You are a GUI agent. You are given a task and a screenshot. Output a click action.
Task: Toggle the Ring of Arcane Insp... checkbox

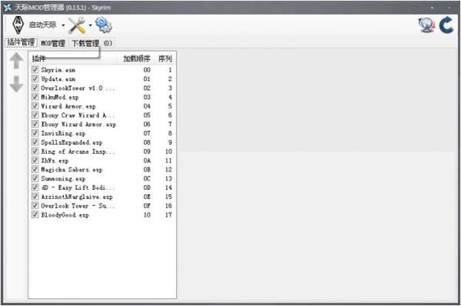click(35, 151)
